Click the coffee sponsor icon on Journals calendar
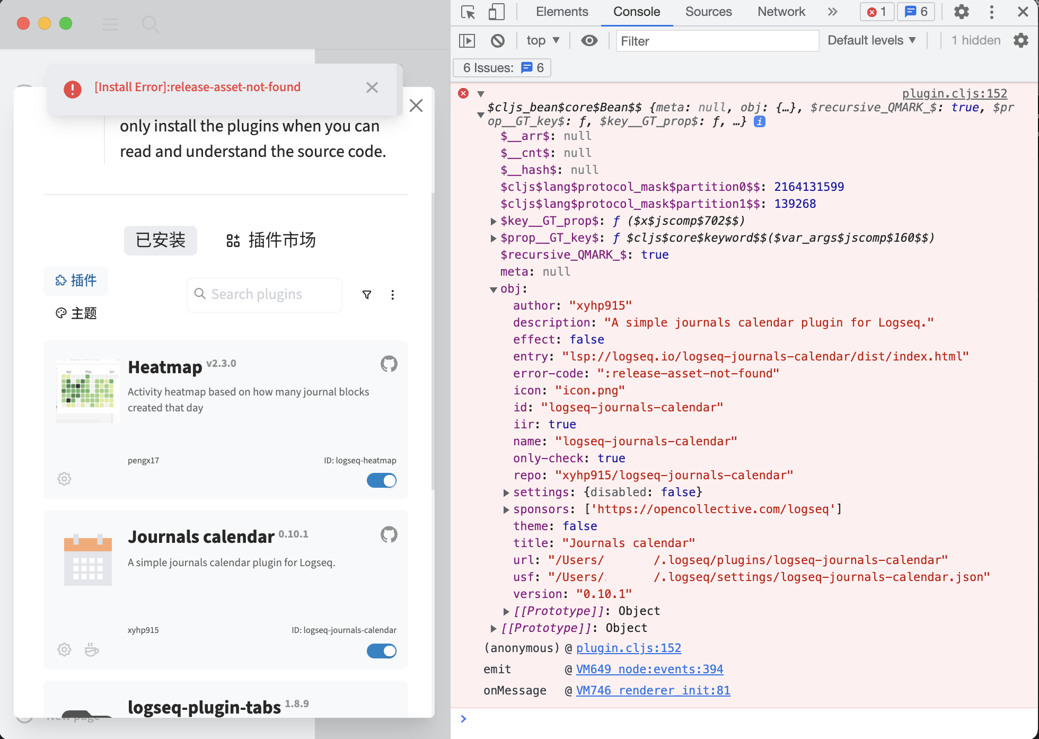The width and height of the screenshot is (1039, 739). (91, 649)
